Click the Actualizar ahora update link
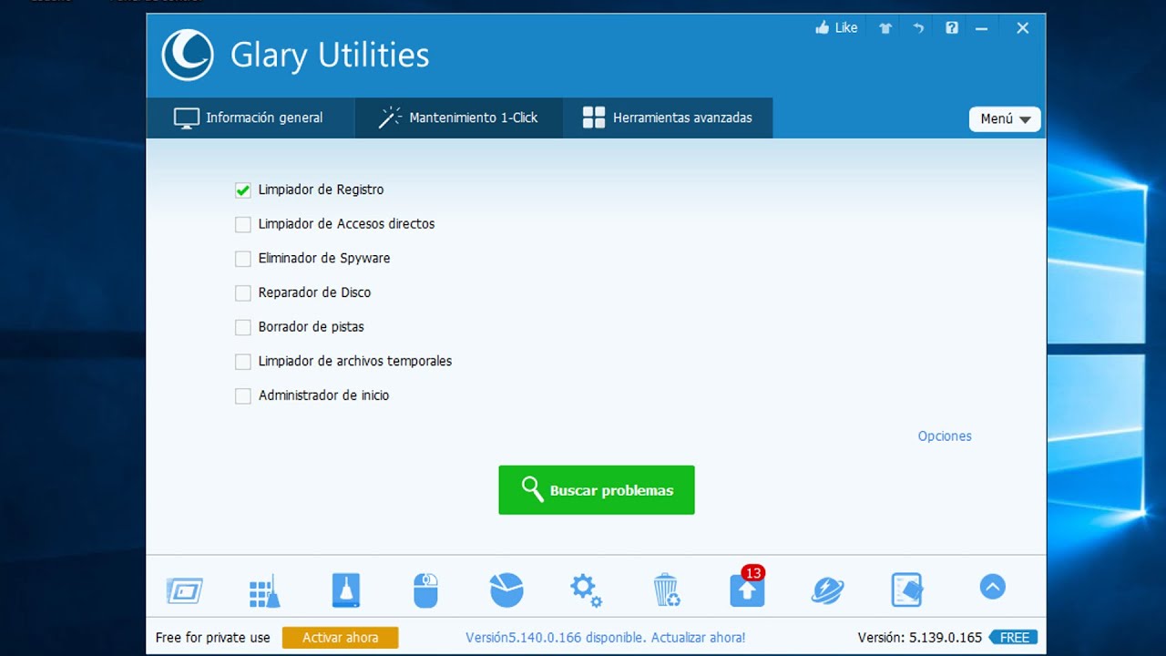 tap(698, 638)
